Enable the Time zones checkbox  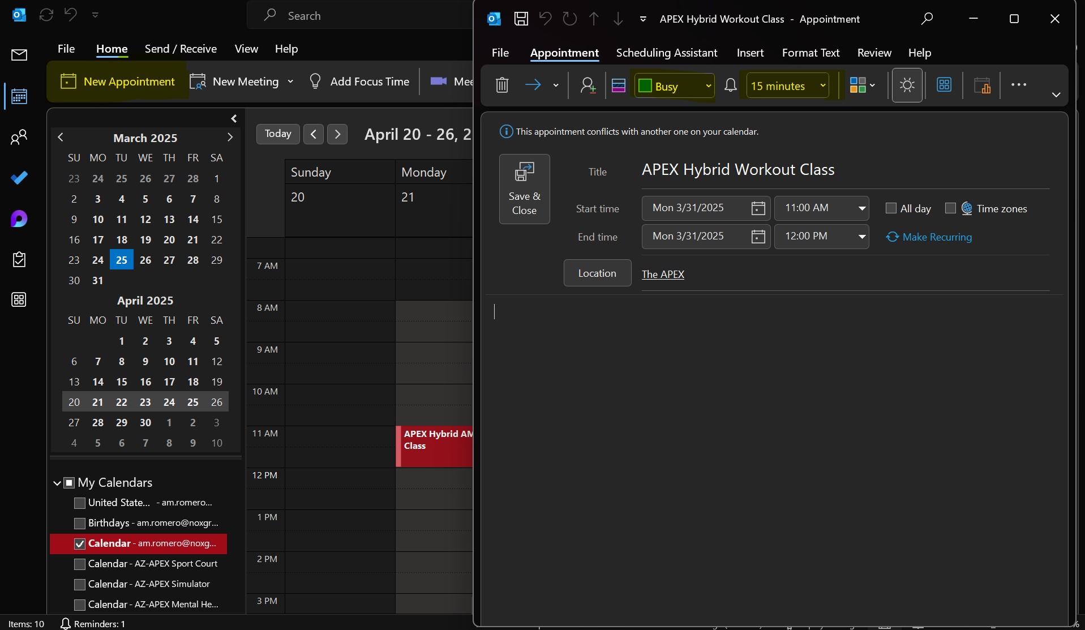(951, 208)
